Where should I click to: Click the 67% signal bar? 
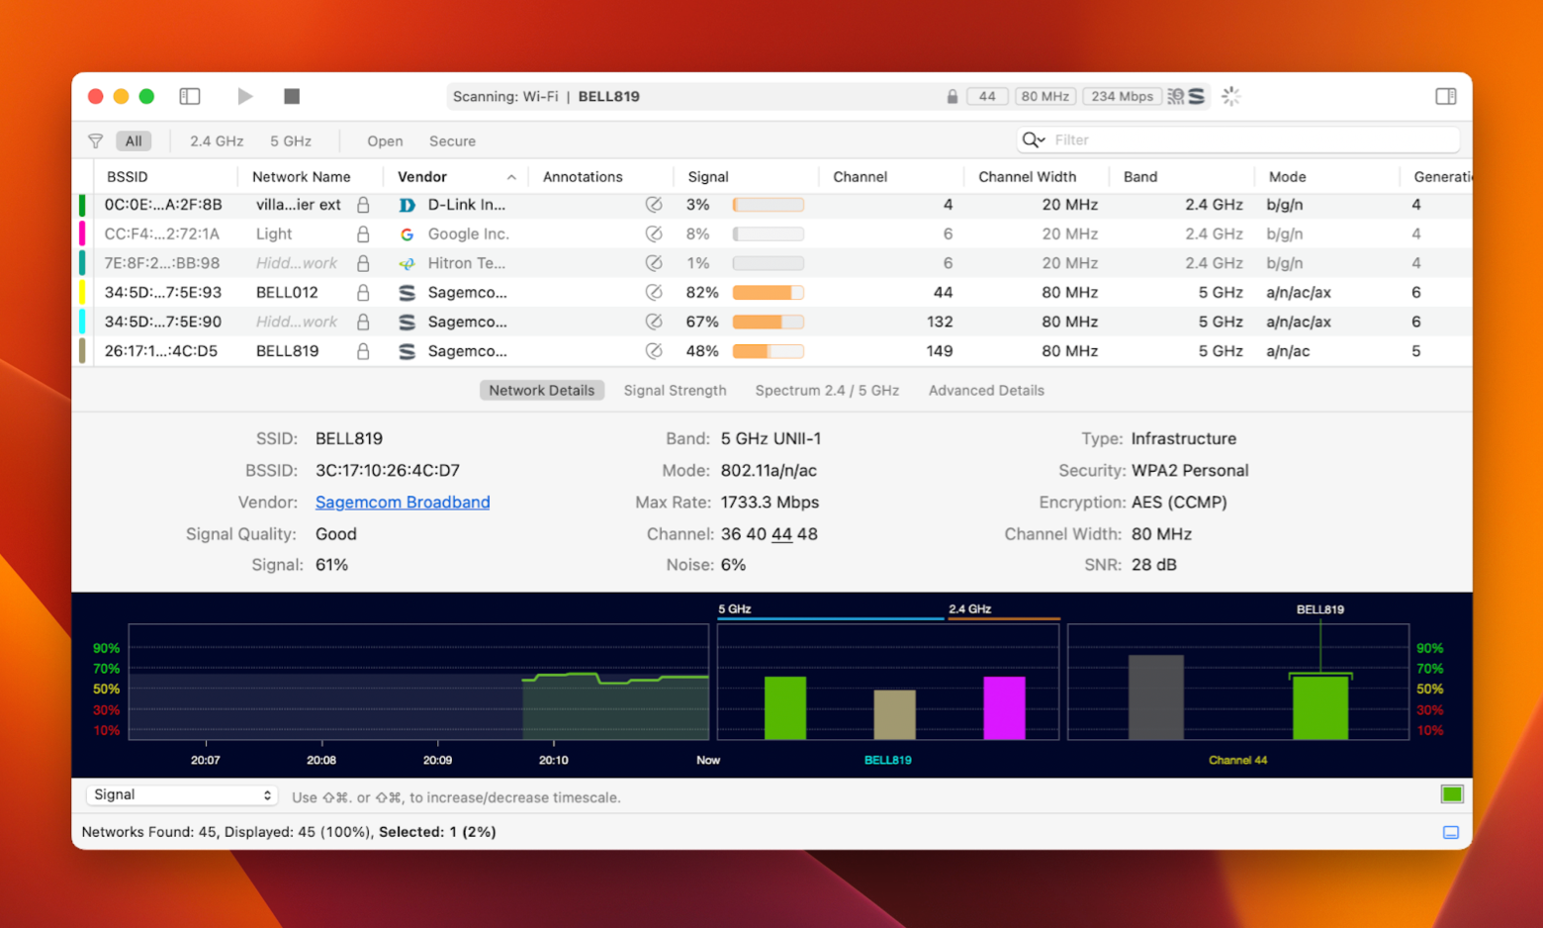769,322
